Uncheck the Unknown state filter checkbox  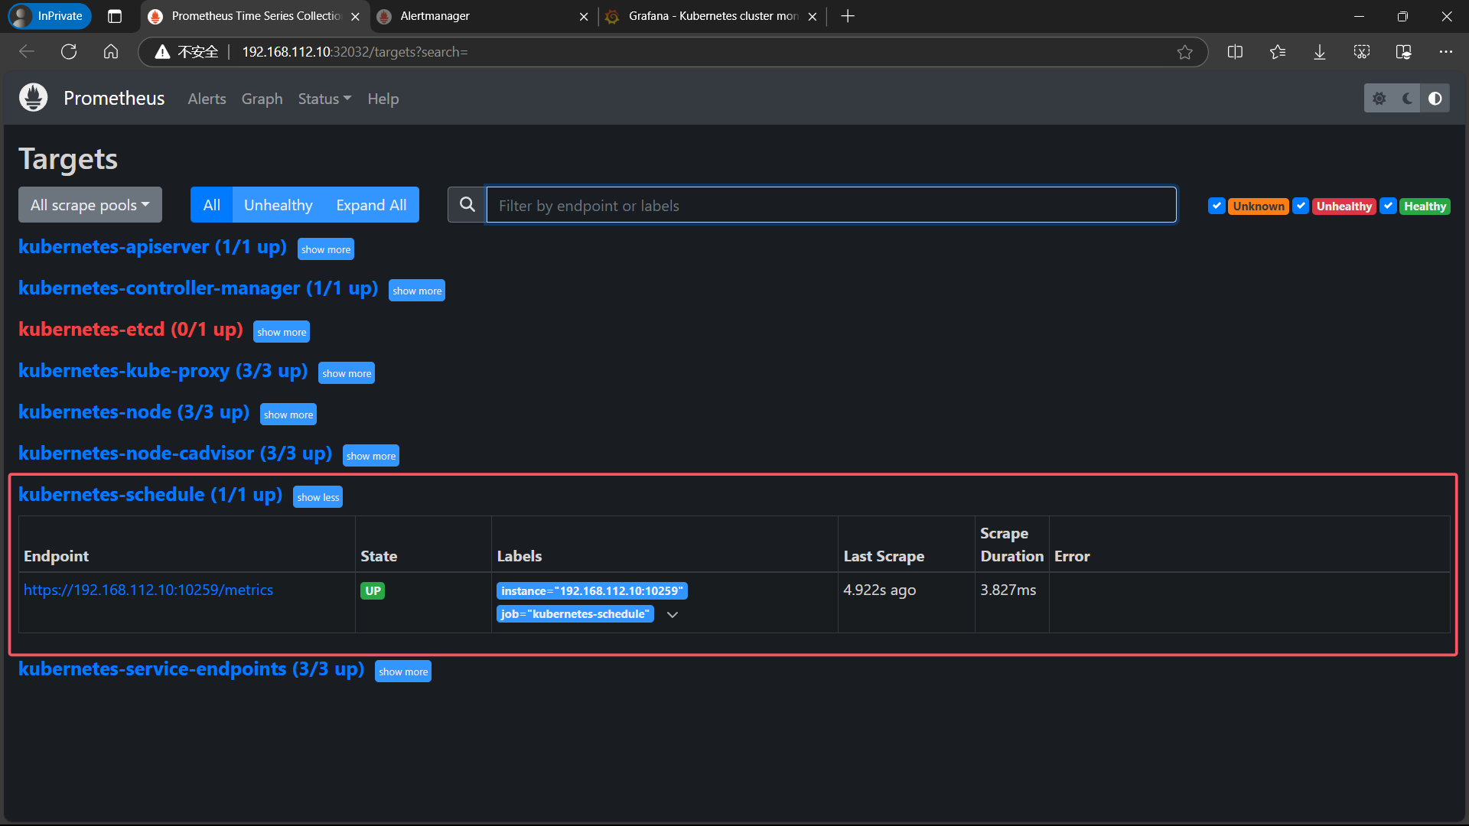1217,206
